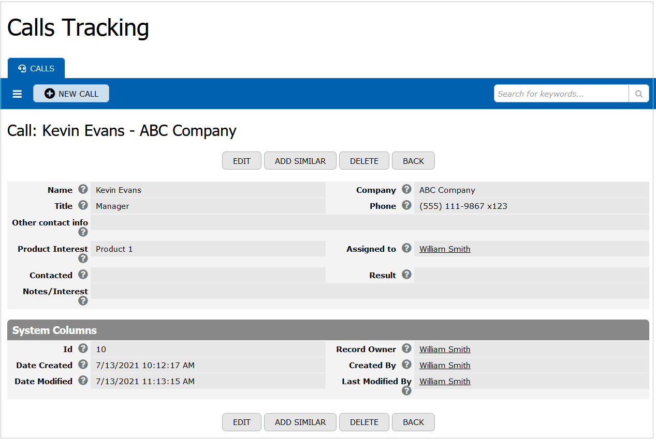Open the hamburger menu in toolbar
Screen dimensions: 656x440
[x=17, y=94]
